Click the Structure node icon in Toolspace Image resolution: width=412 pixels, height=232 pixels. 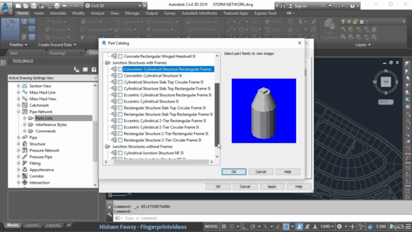24,144
